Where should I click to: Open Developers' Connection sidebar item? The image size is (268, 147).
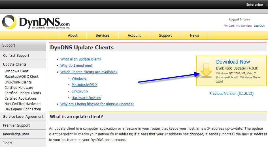pos(23,109)
